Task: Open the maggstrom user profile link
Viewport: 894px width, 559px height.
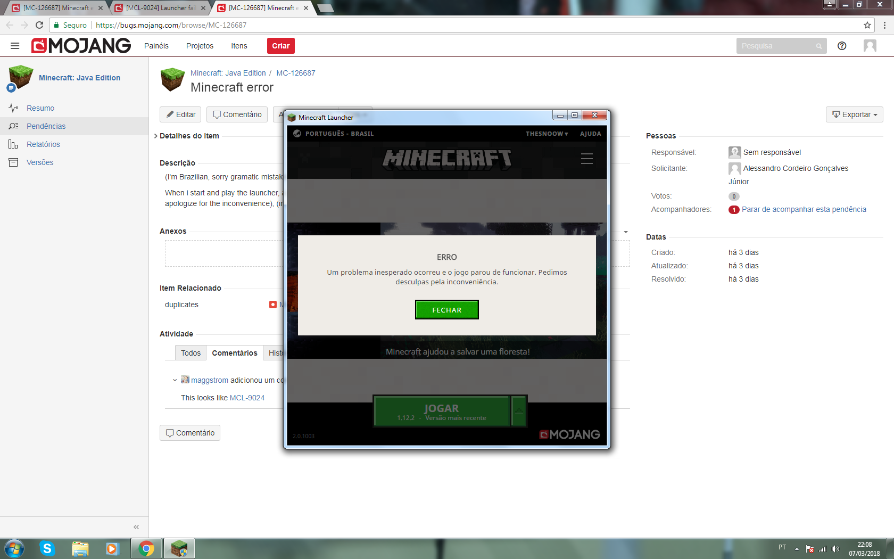Action: (x=210, y=380)
